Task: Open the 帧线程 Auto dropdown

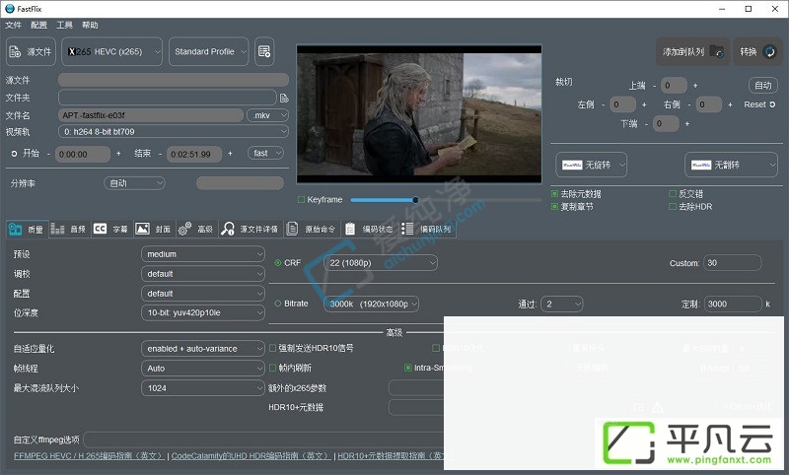Action: point(203,369)
